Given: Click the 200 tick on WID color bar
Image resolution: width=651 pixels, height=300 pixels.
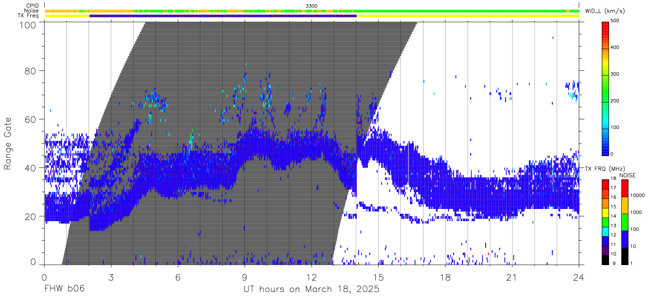Looking at the screenshot, I should (615, 101).
